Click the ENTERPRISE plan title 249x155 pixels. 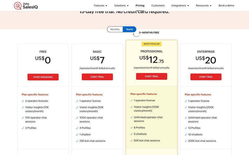pyautogui.click(x=206, y=52)
